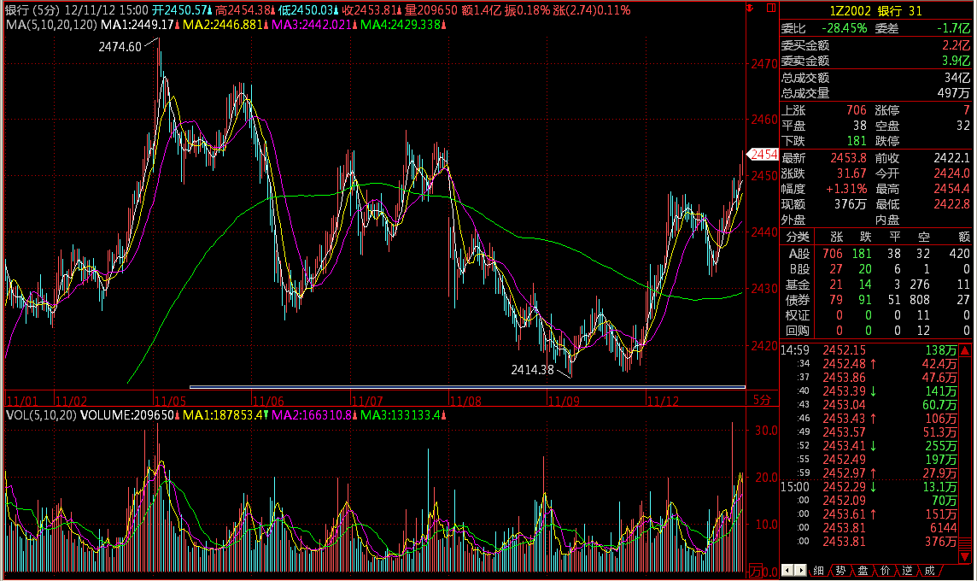This screenshot has height=581, width=977.
Task: Click the 万 unit box on volume axis
Action: pyautogui.click(x=755, y=571)
